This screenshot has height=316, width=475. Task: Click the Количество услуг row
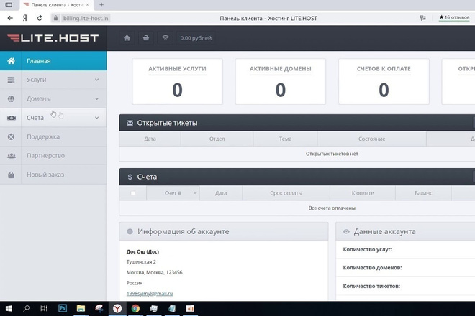coord(405,249)
